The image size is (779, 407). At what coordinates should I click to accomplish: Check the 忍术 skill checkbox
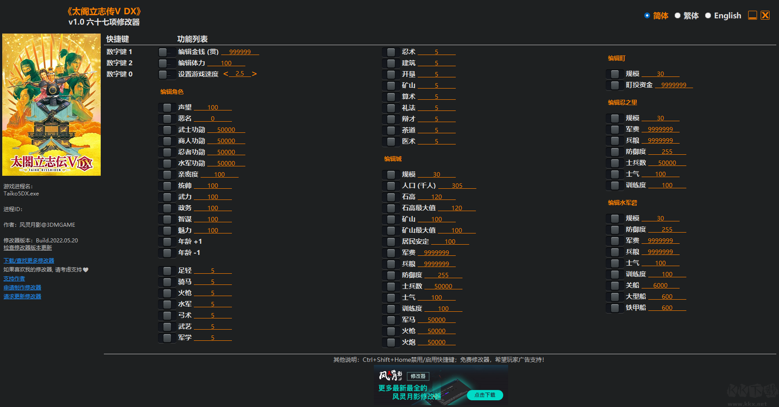click(x=391, y=52)
